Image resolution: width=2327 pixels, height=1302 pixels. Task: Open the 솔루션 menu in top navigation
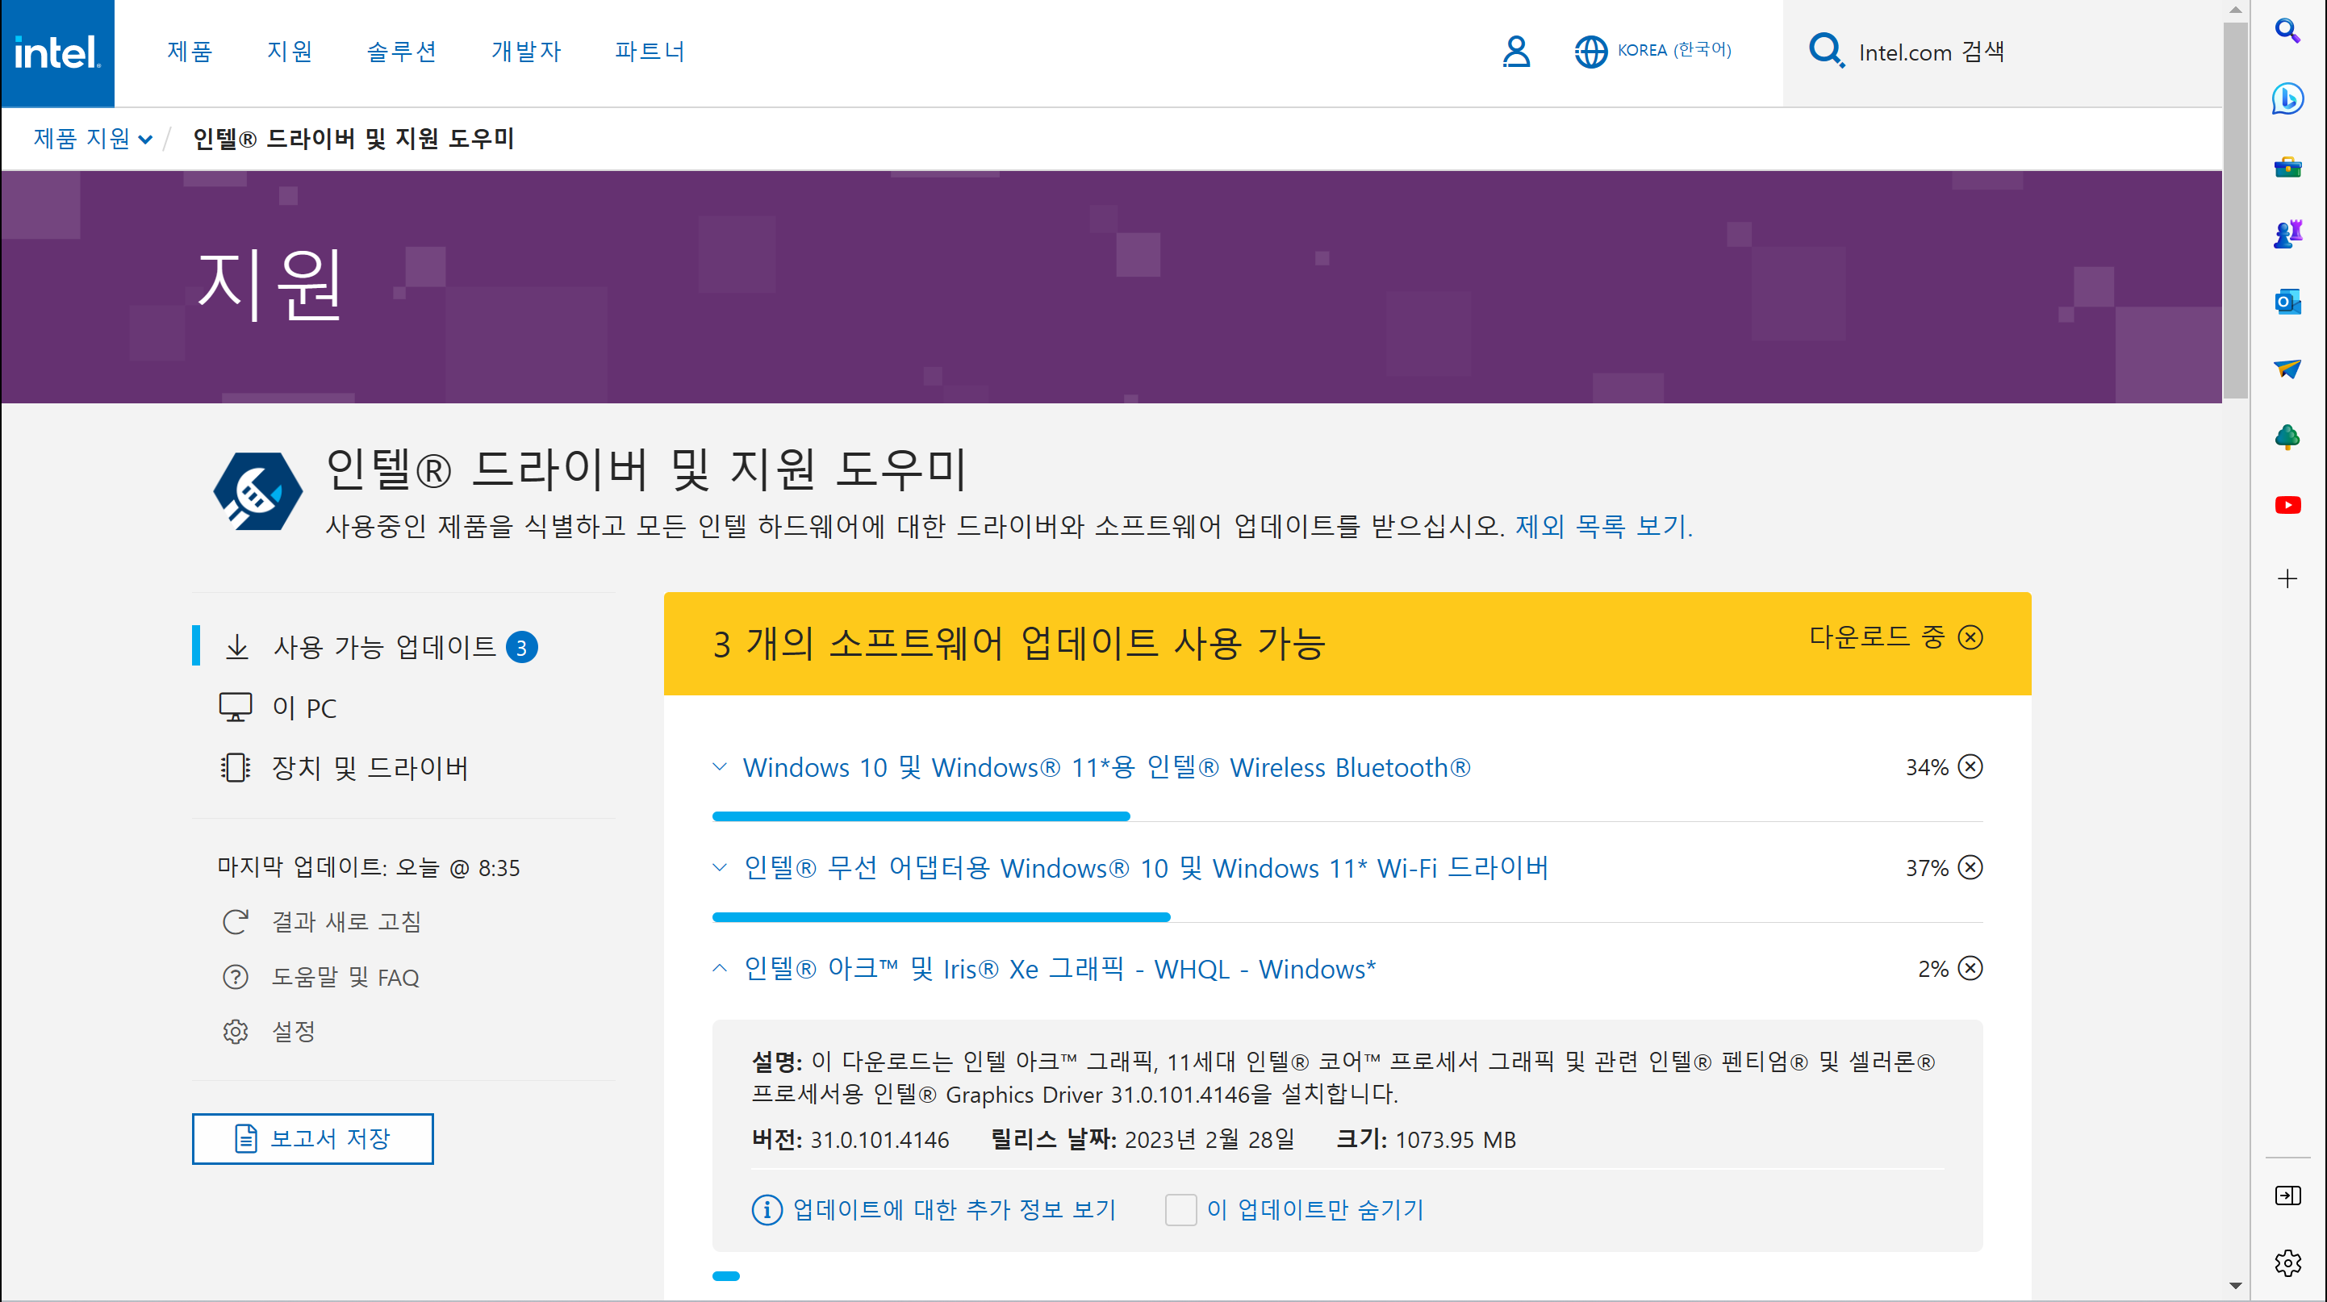pyautogui.click(x=401, y=52)
